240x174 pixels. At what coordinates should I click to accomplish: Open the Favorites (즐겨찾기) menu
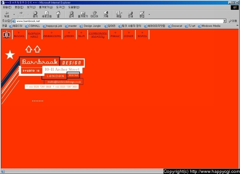[x=46, y=7]
